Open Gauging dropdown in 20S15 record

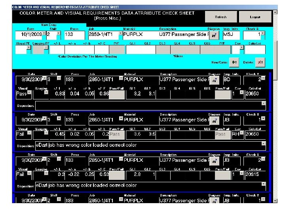46,173
